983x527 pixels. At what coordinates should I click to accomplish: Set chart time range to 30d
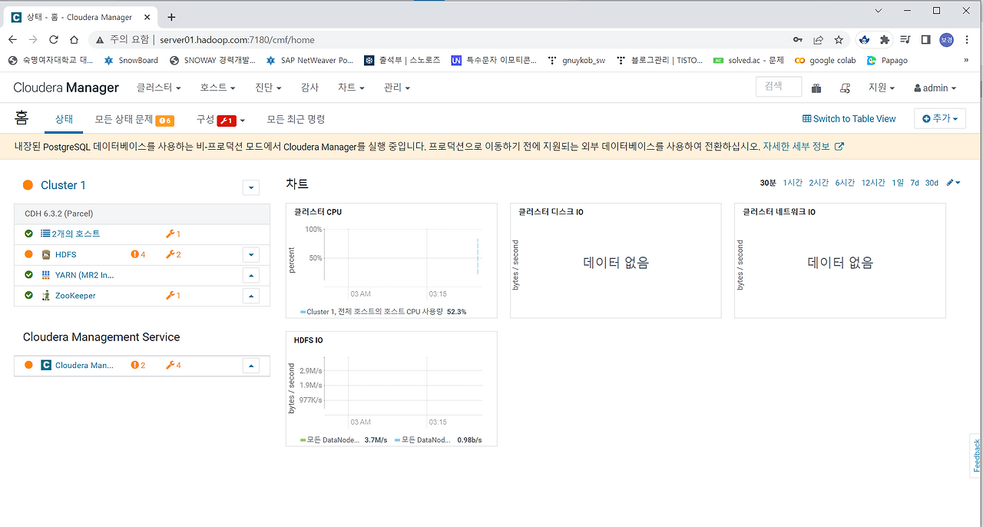[x=932, y=183]
